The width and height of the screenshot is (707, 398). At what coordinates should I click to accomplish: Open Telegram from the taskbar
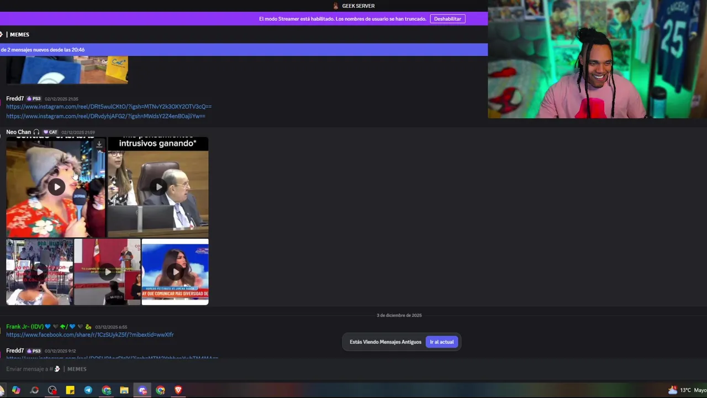click(88, 390)
